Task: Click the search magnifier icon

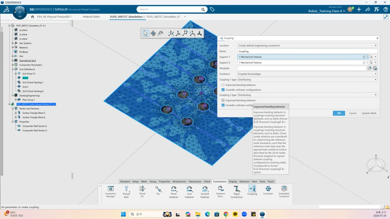Action: pos(203,9)
